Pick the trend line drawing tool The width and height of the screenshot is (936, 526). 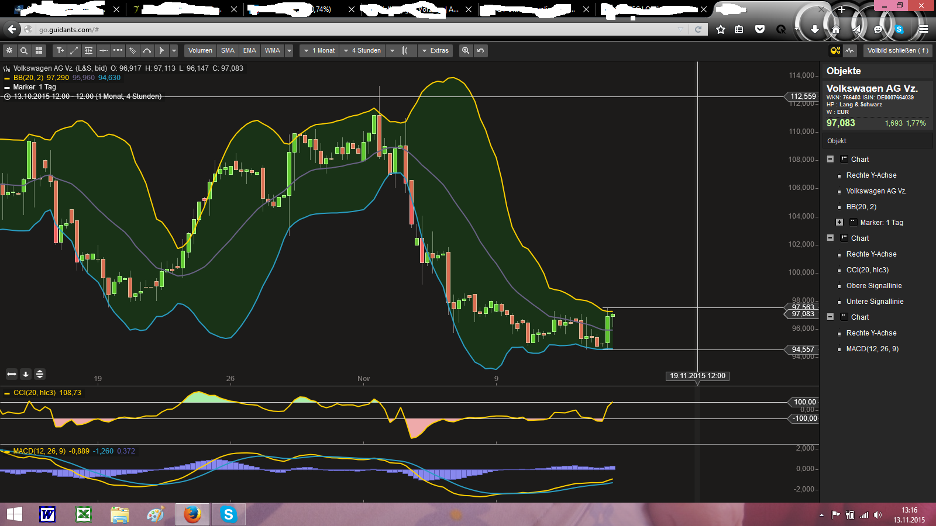[74, 51]
